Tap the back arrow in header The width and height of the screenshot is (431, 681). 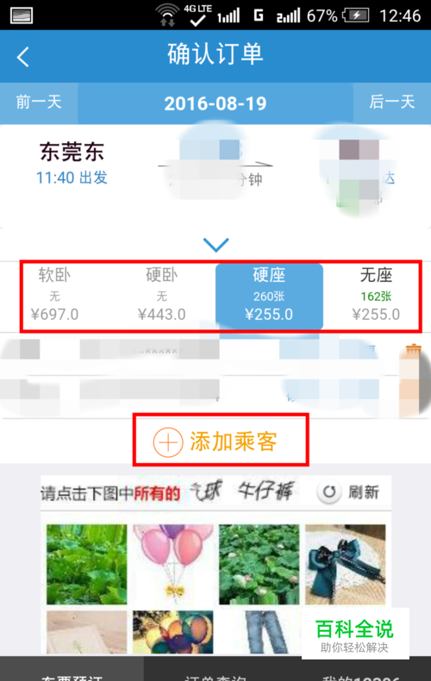(x=22, y=57)
